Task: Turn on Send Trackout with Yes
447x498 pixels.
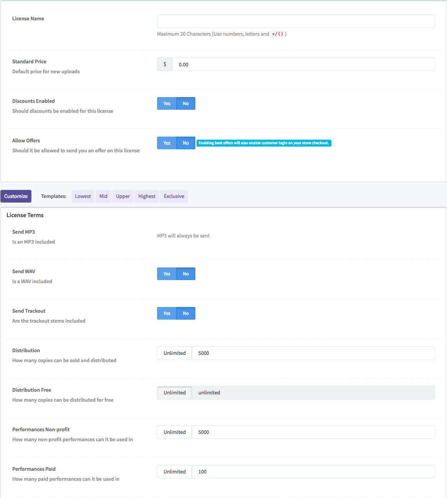Action: pos(167,313)
